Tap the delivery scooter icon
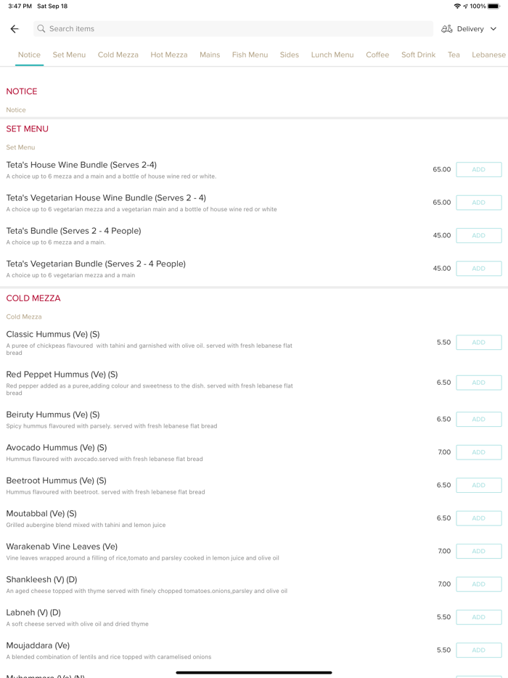The height and width of the screenshot is (678, 508). [x=447, y=29]
